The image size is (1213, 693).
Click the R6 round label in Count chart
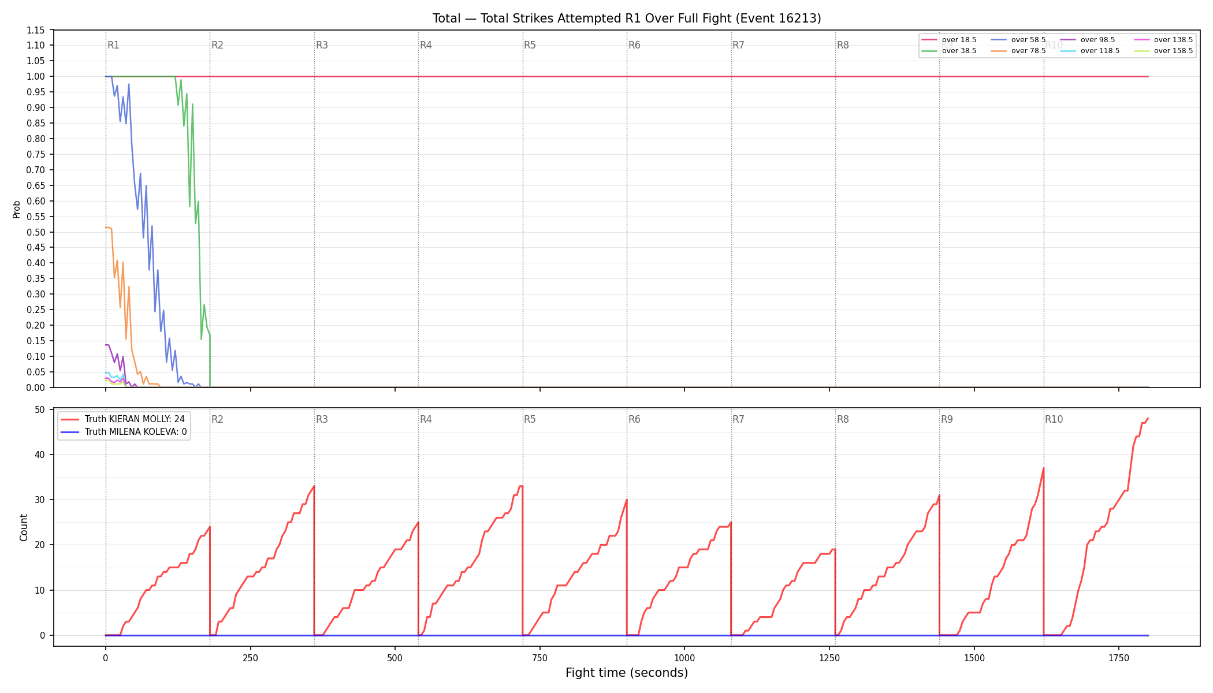coord(634,419)
